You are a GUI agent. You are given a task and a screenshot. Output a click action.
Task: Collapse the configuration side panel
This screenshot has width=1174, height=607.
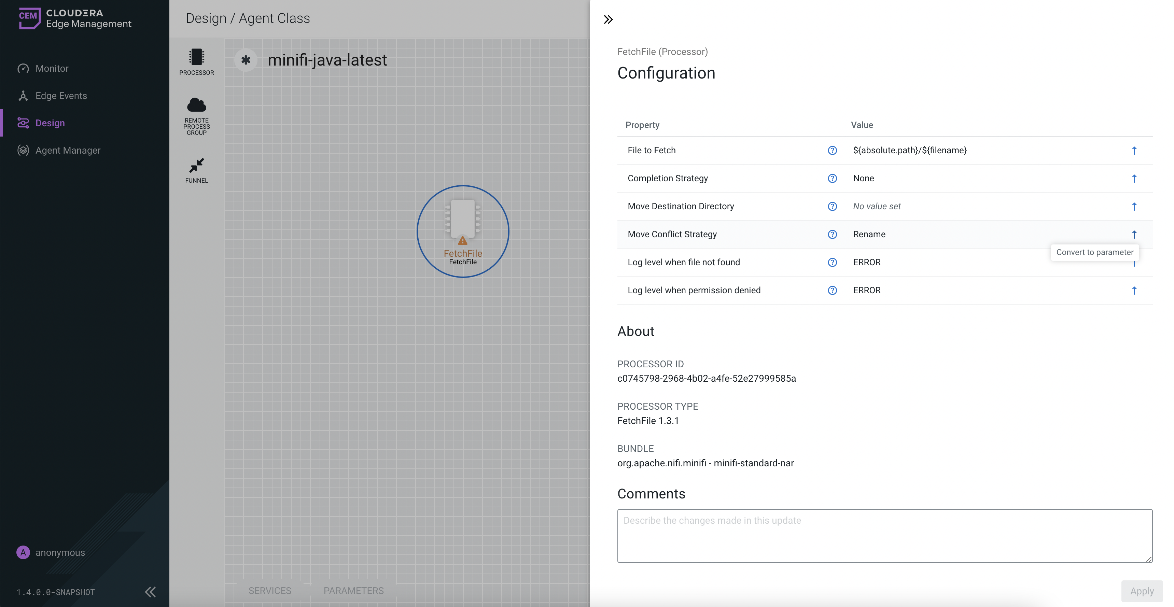tap(608, 19)
